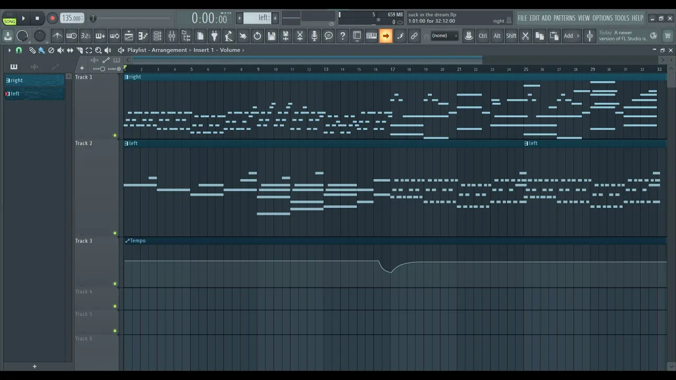
Task: Click the render audio export icon
Action: (286, 36)
